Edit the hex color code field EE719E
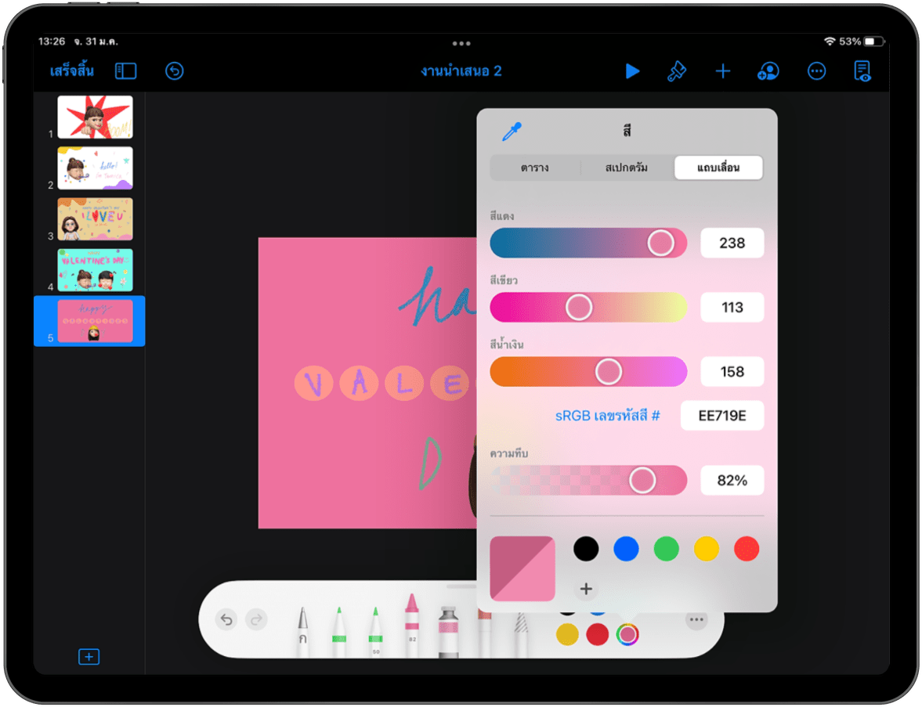This screenshot has width=922, height=707. [x=721, y=416]
